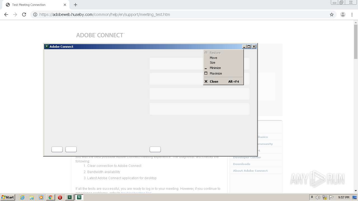This screenshot has width=358, height=201.
Task: Open the Chrome three-dot menu
Action: 352,15
